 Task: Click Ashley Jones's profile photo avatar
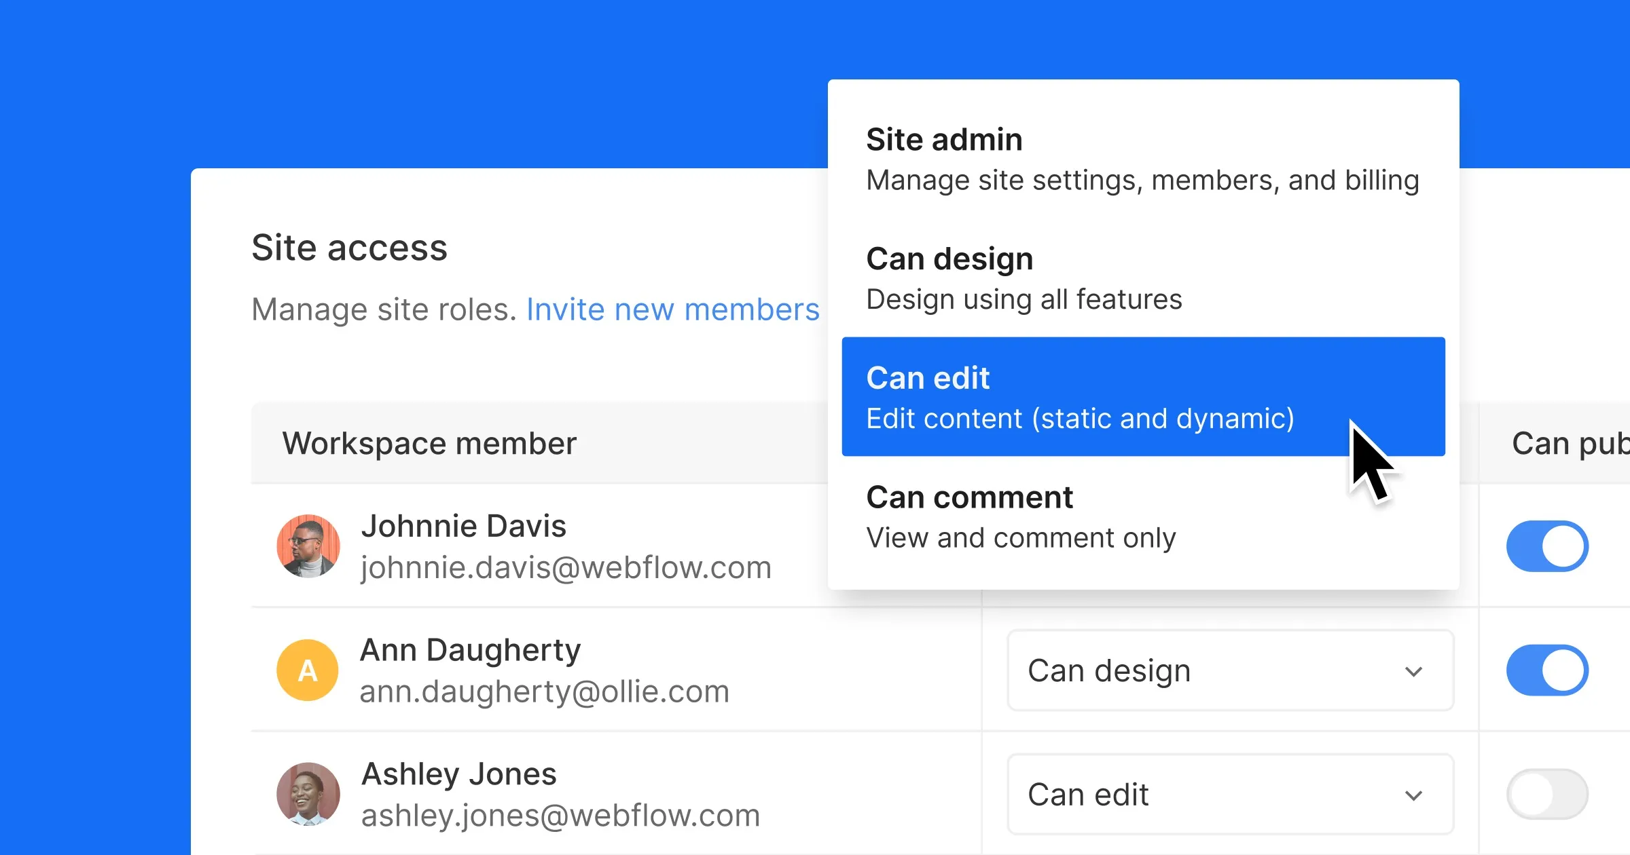[x=308, y=793]
